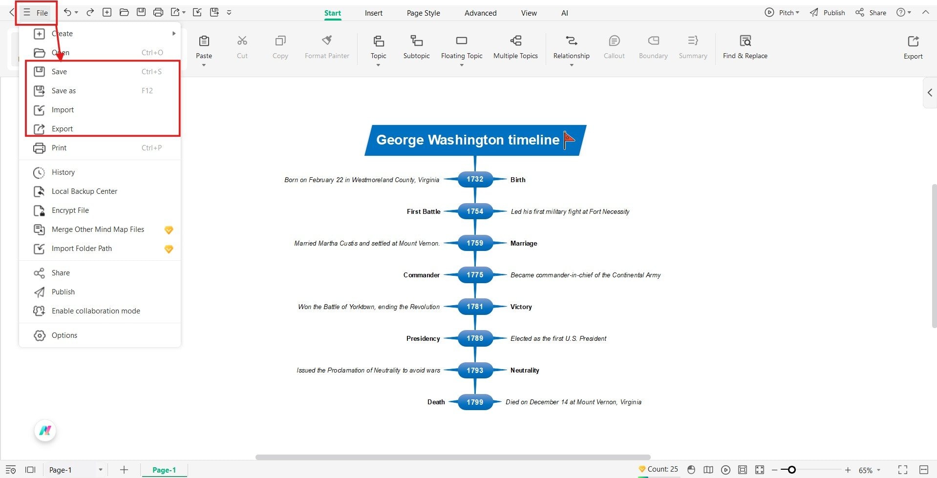Open the Page-1 page selector dropdown
Image resolution: width=937 pixels, height=478 pixels.
point(101,470)
